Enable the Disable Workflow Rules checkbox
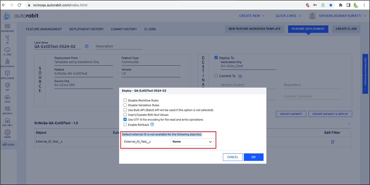 [x=125, y=100]
